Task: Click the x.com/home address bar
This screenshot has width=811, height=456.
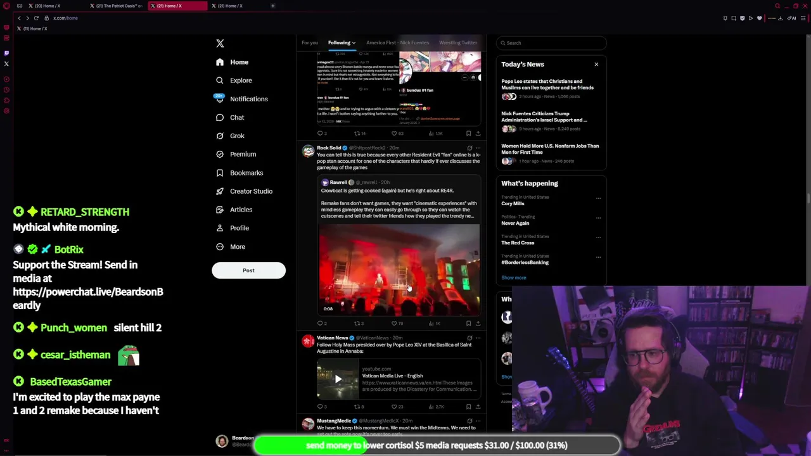Action: (x=65, y=18)
